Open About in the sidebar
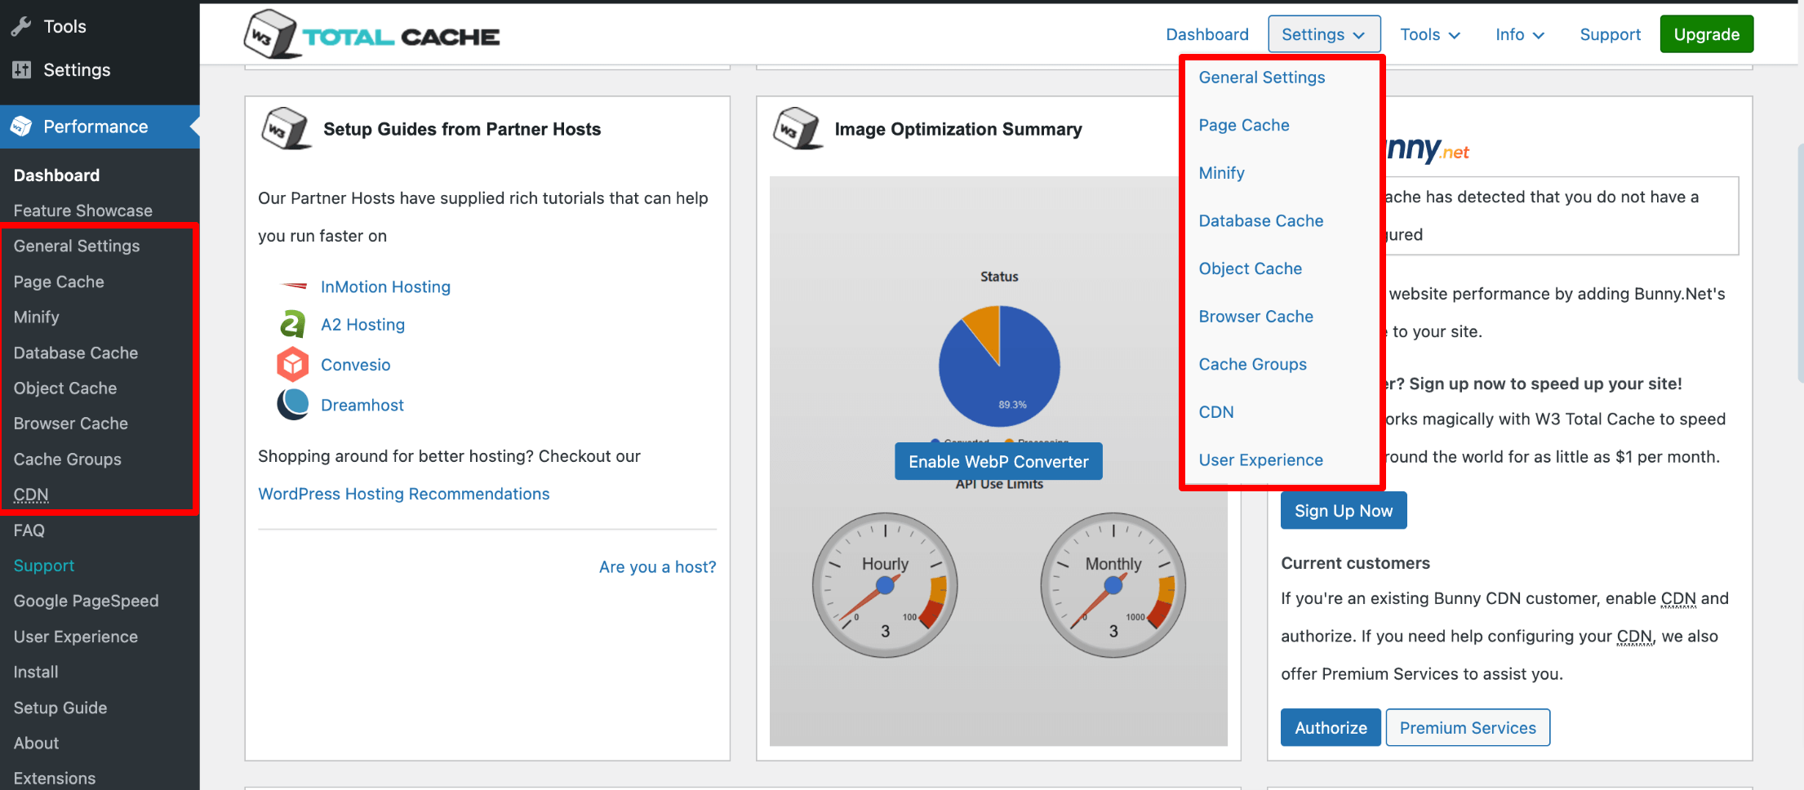 coord(36,743)
